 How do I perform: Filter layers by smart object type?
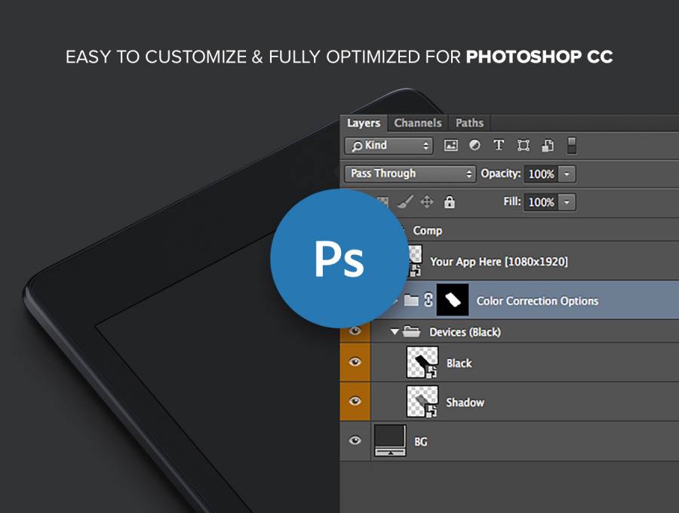click(x=548, y=146)
